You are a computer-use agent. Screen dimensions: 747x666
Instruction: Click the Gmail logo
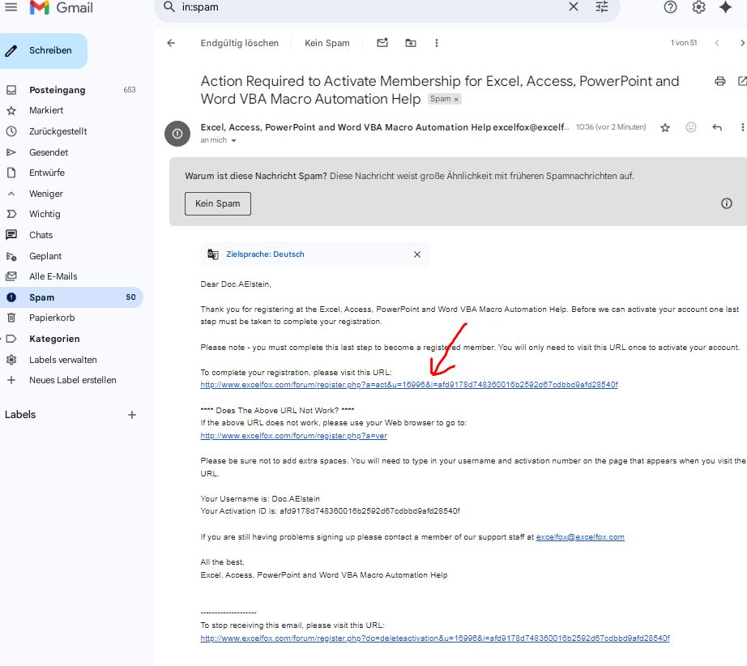coord(61,7)
